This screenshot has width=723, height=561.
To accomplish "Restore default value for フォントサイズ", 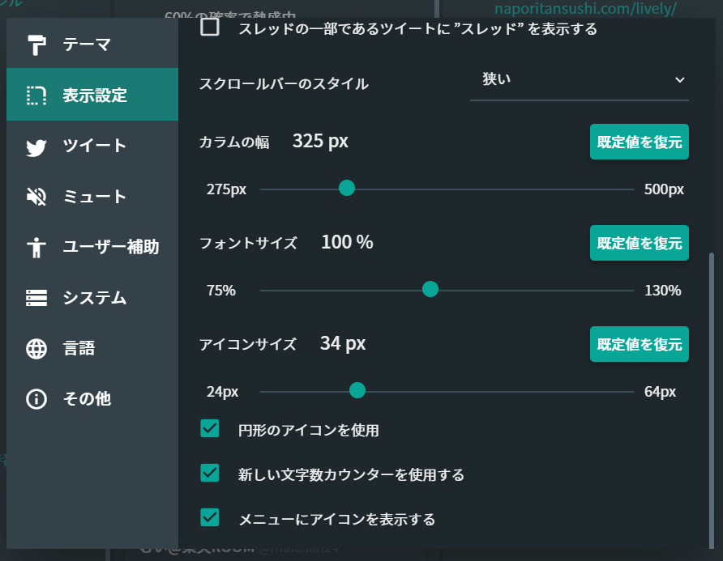I will click(x=639, y=243).
